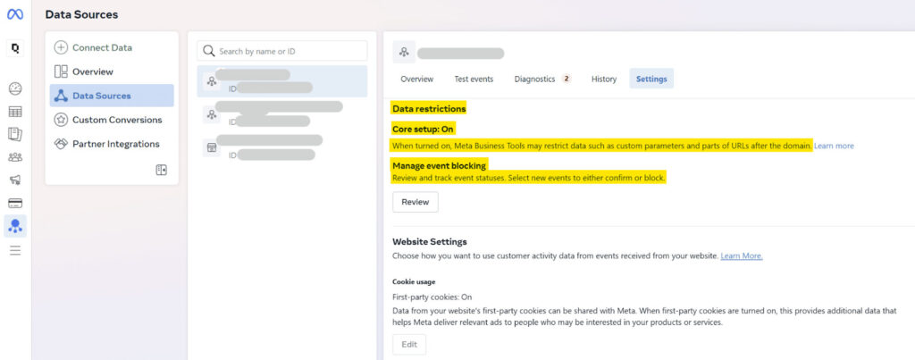Click the Review button under event blocking
This screenshot has height=360, width=915.
pyautogui.click(x=415, y=202)
